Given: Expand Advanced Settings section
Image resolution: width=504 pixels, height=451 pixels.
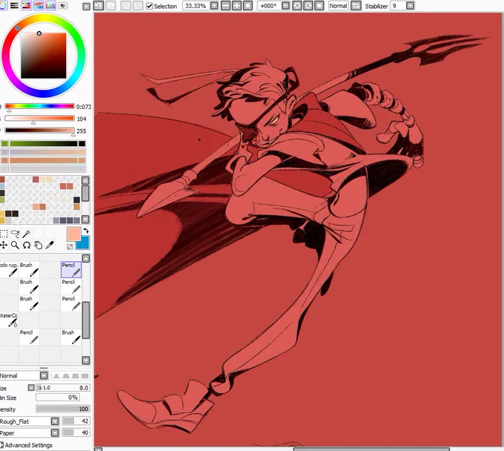Looking at the screenshot, I should (x=26, y=445).
